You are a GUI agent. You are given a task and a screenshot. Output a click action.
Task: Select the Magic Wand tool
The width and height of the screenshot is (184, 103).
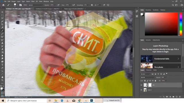point(2,21)
